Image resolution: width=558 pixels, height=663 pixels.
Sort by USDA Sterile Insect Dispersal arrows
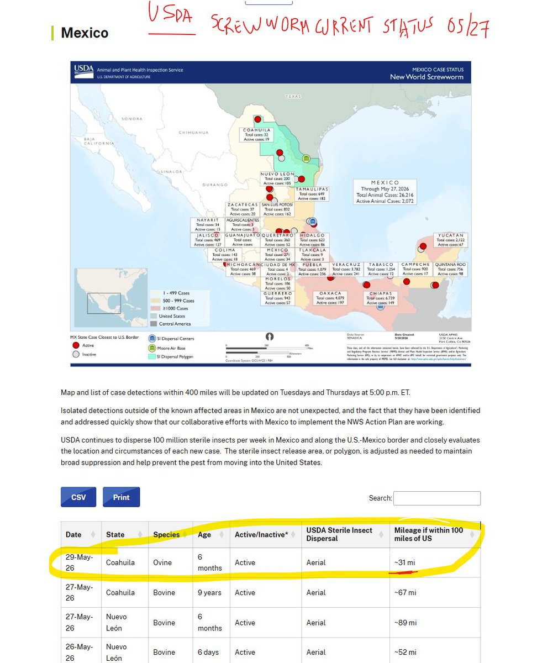tap(382, 534)
